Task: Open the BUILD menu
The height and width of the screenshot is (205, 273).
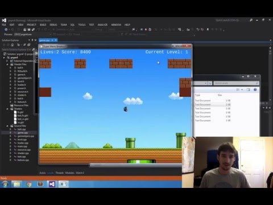Action: 43,25
